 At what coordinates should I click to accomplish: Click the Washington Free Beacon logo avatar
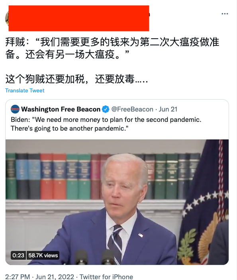point(15,109)
